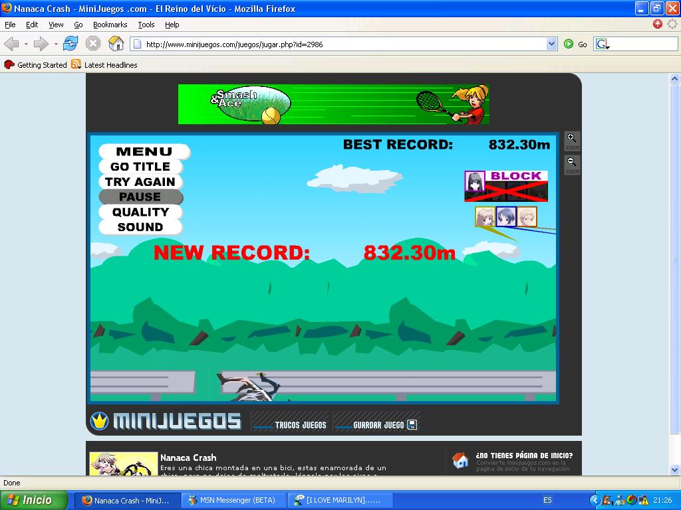Image resolution: width=681 pixels, height=510 pixels.
Task: Select the dark-haired Block character portrait
Action: (475, 181)
